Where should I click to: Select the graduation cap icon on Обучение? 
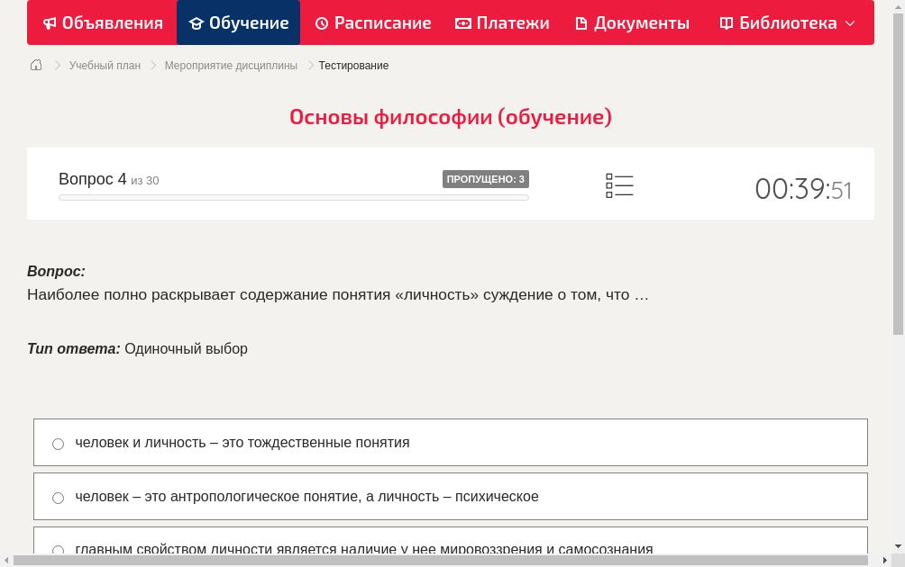[x=195, y=22]
